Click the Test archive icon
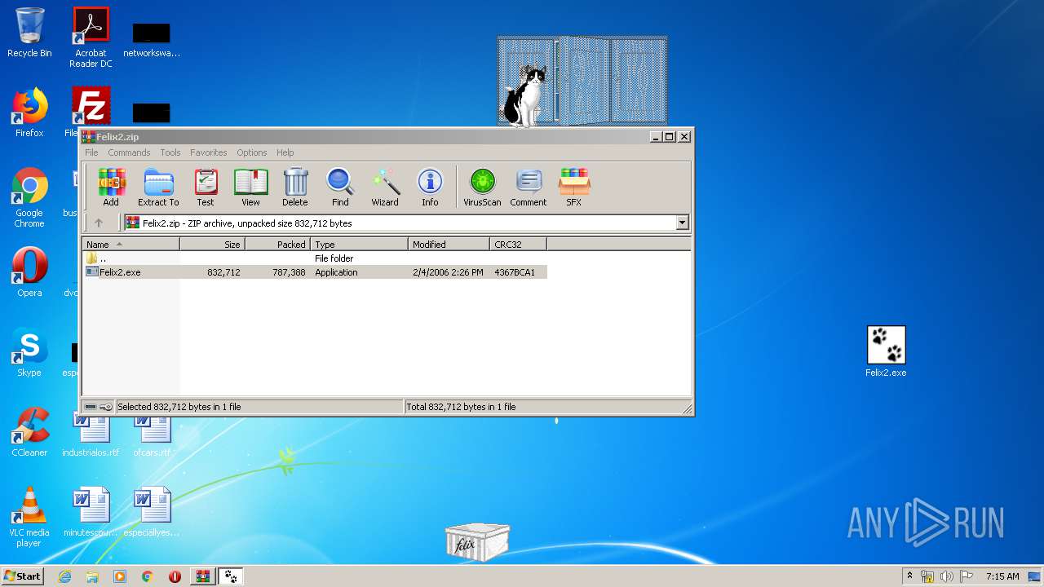Image resolution: width=1044 pixels, height=587 pixels. [206, 187]
